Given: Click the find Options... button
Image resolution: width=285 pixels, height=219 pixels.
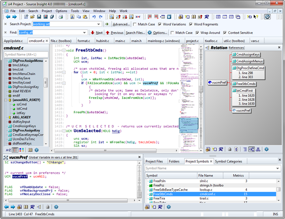Looking at the screenshot, I should (157, 33).
